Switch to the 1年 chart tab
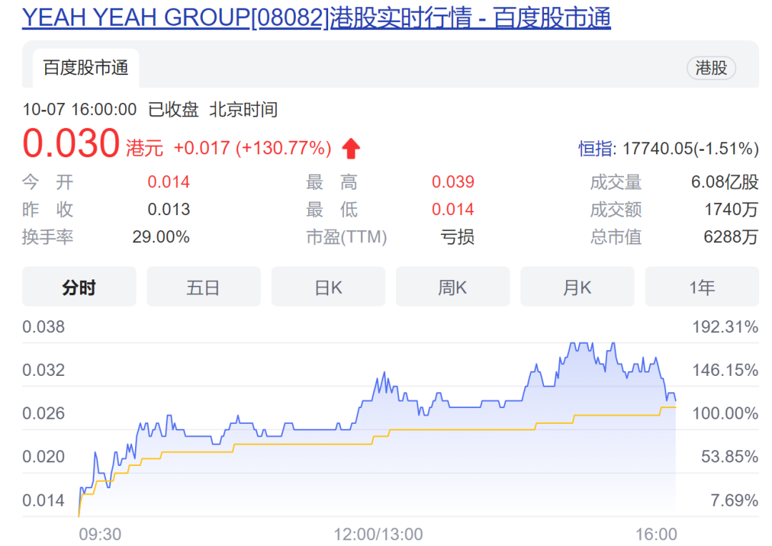Viewport: 772px width, 546px height. tap(702, 287)
